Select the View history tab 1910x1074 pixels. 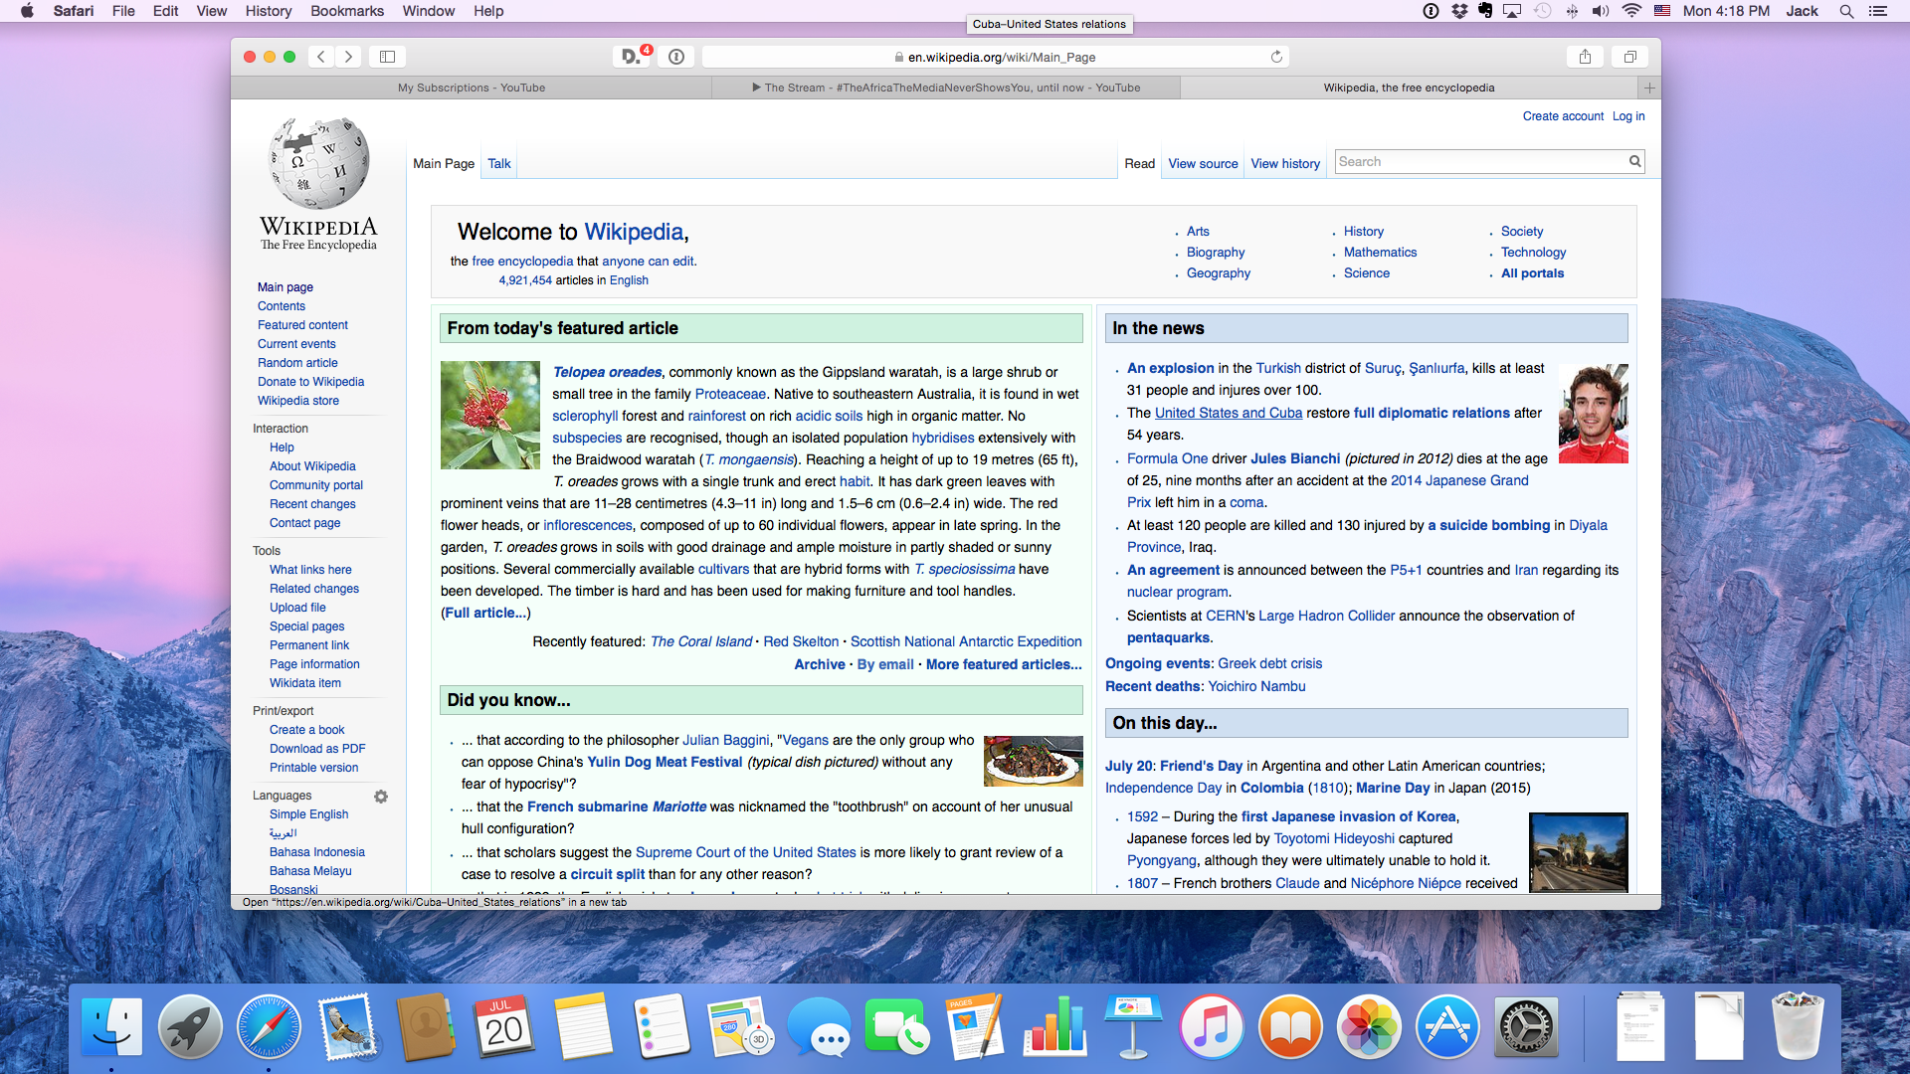click(x=1285, y=164)
